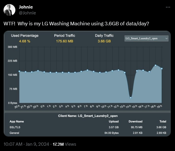Click the 0 Bytes axis label
Viewport: 175px width, 151px height.
pyautogui.click(x=13, y=103)
